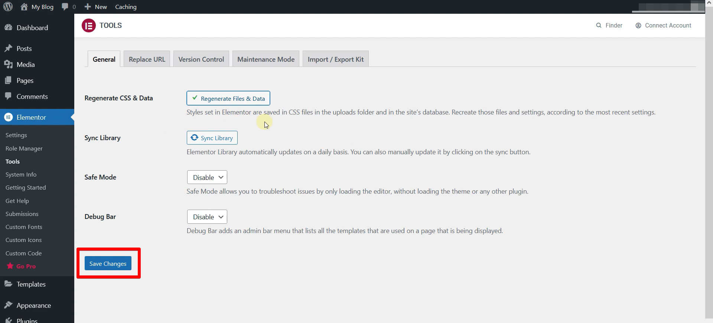The image size is (713, 323).
Task: Open the Safe Mode dropdown
Action: (207, 177)
